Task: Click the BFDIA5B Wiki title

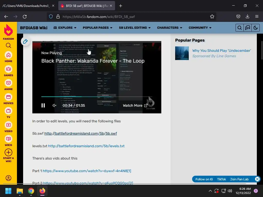Action: pyautogui.click(x=34, y=28)
